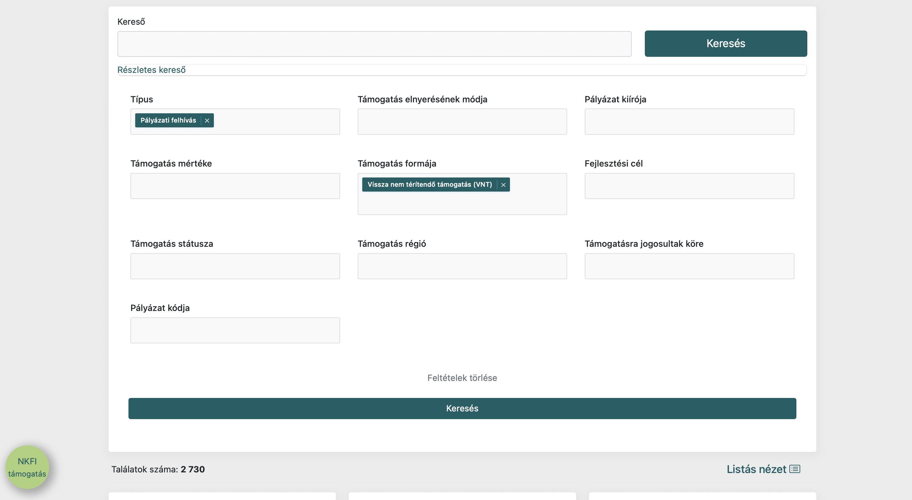This screenshot has height=500, width=912.
Task: Remove the Pályázati felhívás tag
Action: click(207, 121)
